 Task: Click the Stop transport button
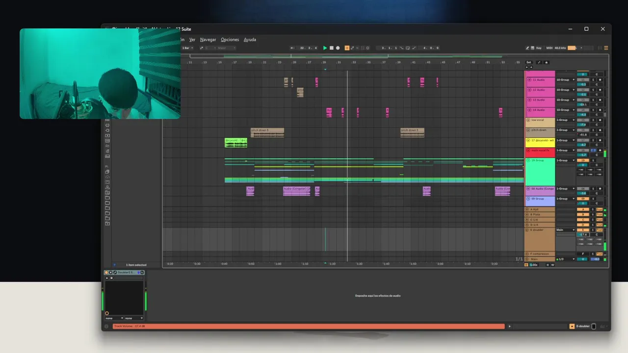(x=331, y=48)
